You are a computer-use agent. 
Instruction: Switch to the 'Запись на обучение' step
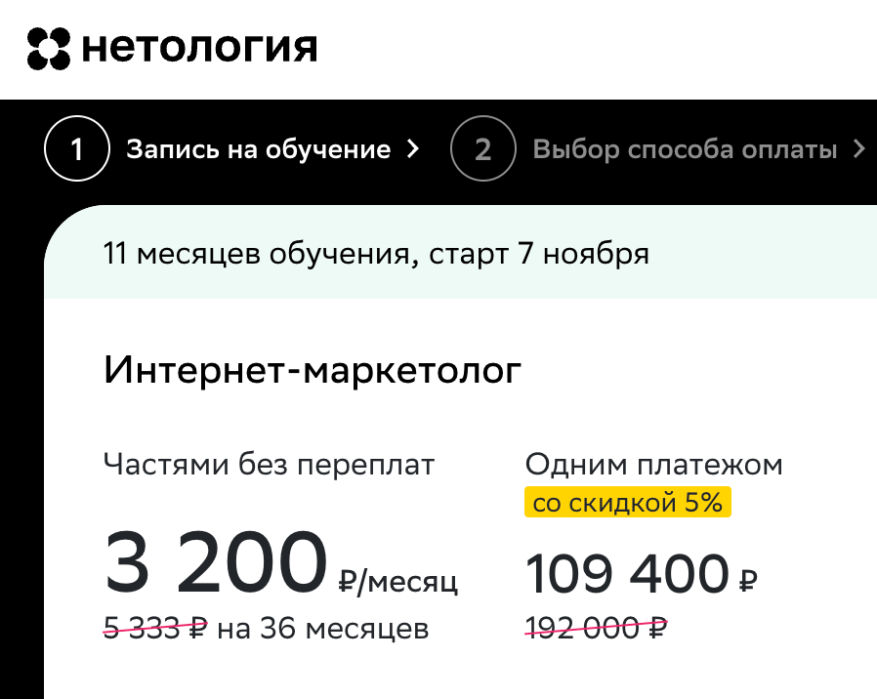coord(258,147)
